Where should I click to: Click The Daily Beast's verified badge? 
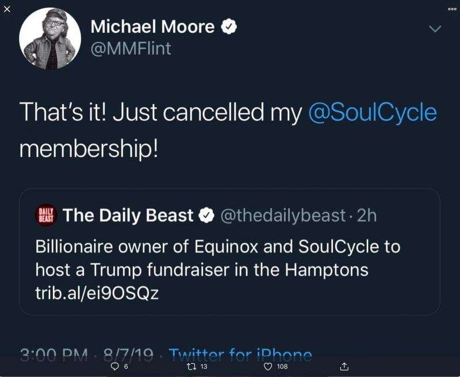(206, 216)
